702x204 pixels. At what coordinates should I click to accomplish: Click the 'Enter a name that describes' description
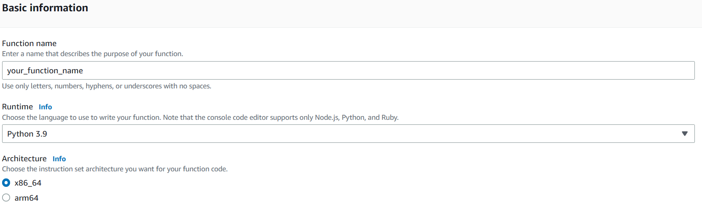click(92, 54)
